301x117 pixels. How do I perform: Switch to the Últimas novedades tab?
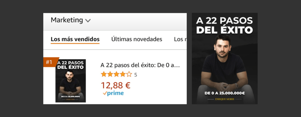click(x=137, y=39)
